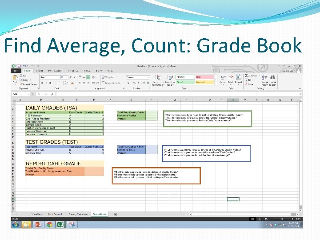
Task: Click the Cut scissors icon
Action: pyautogui.click(x=21, y=76)
